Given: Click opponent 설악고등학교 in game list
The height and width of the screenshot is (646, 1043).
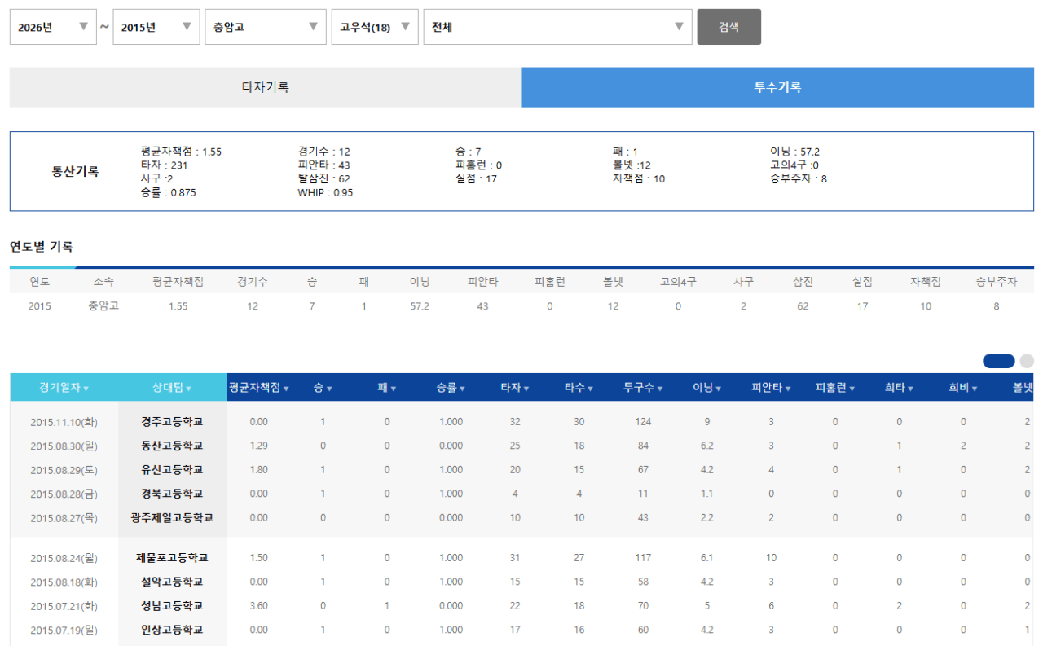Looking at the screenshot, I should (172, 582).
